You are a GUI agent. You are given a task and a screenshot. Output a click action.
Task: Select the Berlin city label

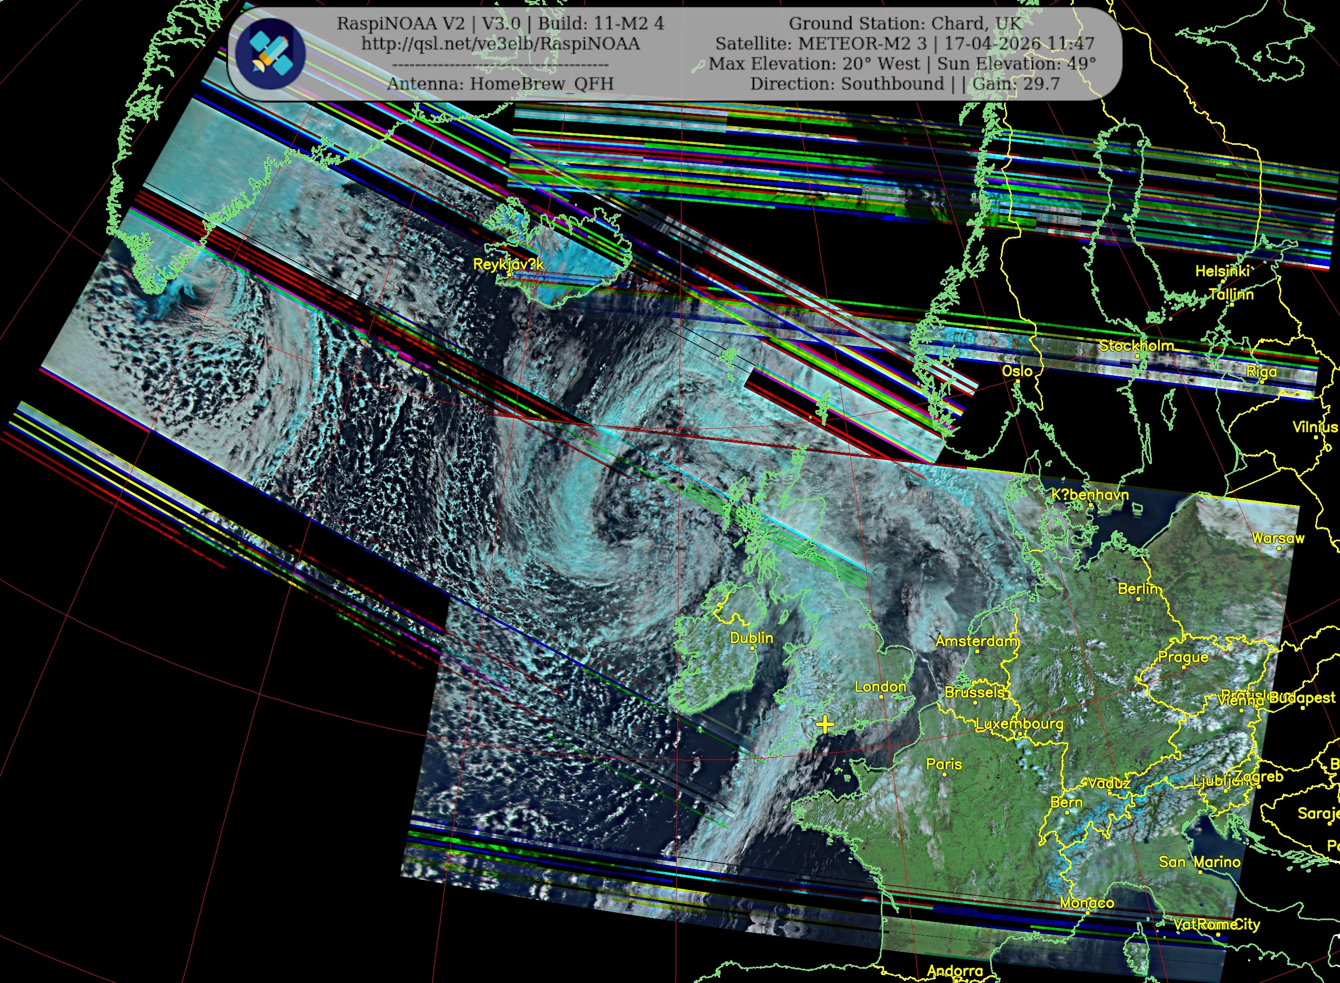(x=1138, y=589)
